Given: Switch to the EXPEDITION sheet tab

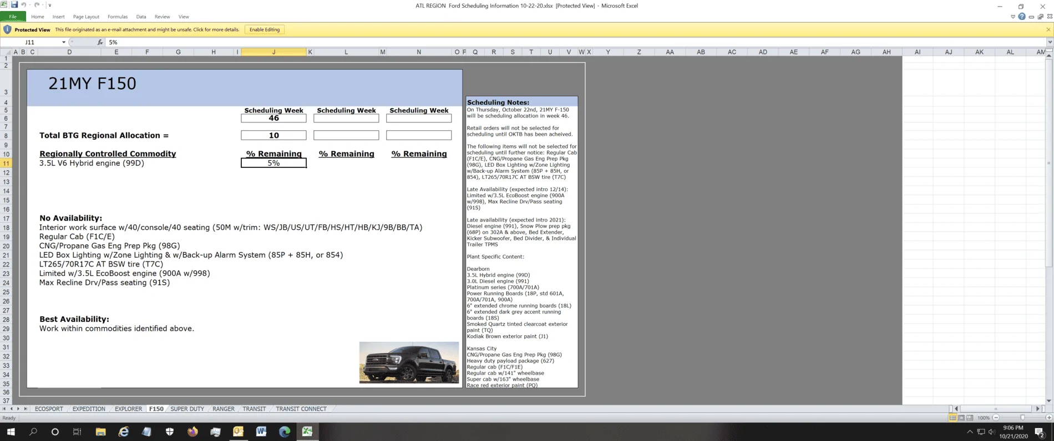Looking at the screenshot, I should (x=89, y=409).
